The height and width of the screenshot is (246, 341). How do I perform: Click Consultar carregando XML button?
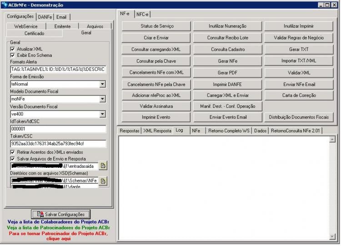click(x=156, y=50)
